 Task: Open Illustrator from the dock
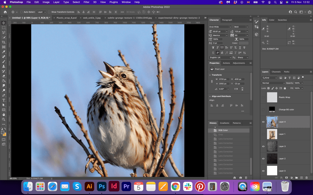point(90,186)
